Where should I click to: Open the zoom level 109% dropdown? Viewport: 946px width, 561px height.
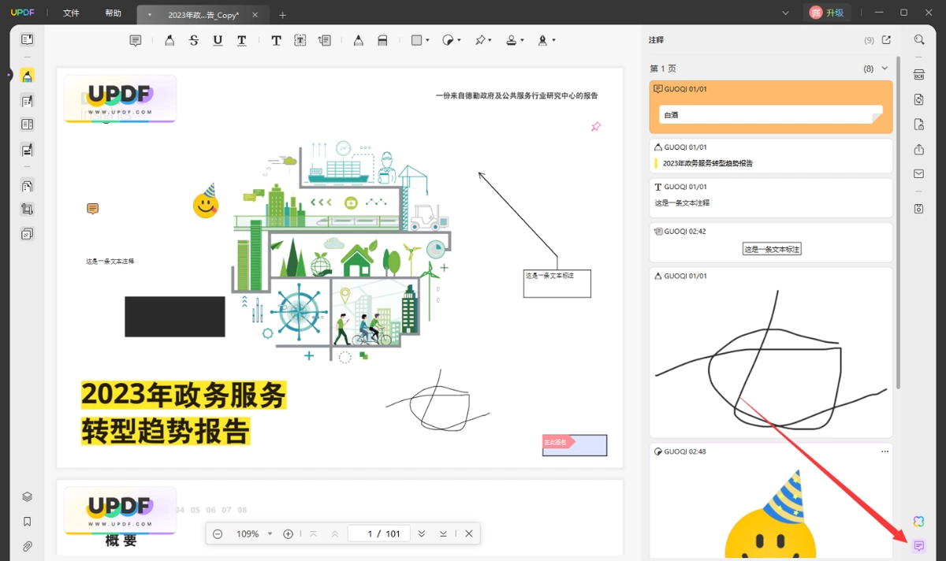(254, 533)
